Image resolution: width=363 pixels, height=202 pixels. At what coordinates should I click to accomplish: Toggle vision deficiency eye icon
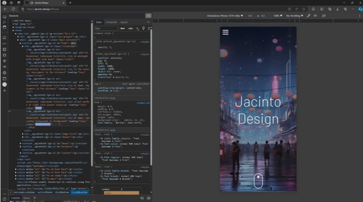pos(315,16)
